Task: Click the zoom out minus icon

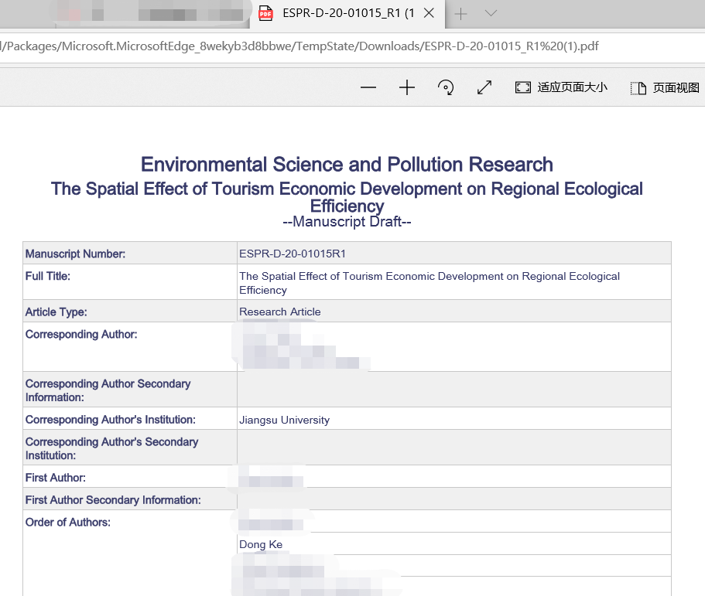Action: coord(368,88)
